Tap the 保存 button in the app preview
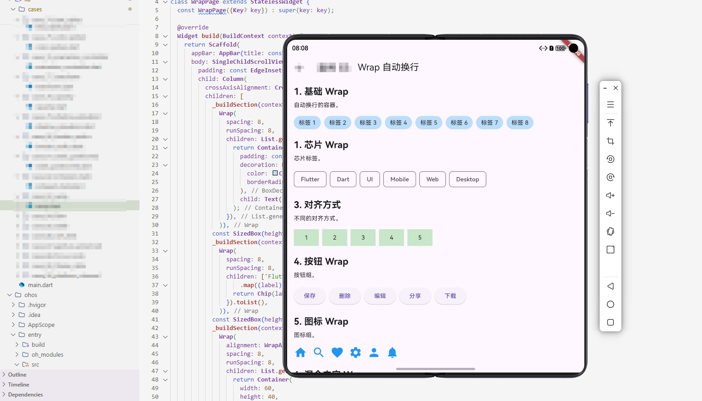702x401 pixels. (x=309, y=296)
